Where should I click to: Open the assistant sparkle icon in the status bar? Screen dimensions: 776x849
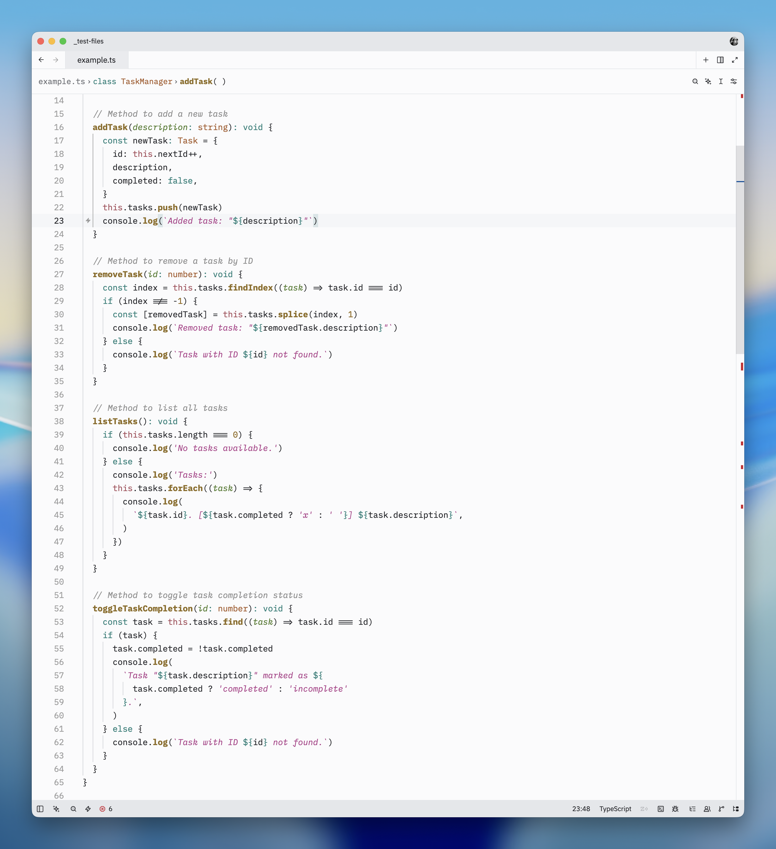[57, 809]
